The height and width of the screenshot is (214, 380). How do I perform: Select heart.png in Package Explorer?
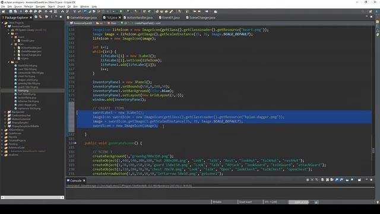23,90
